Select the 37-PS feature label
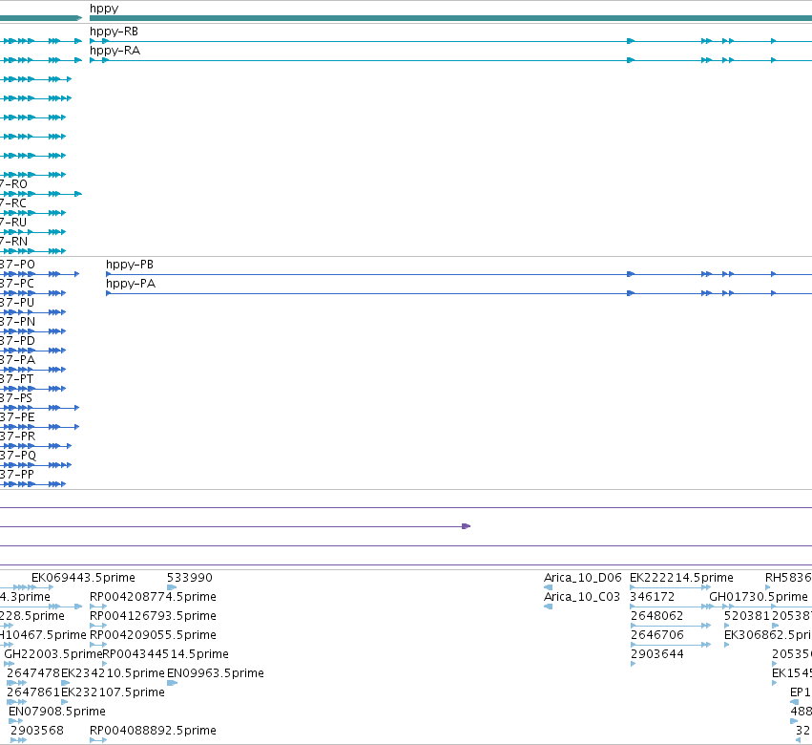Screen dimensions: 812x745 [x=16, y=398]
